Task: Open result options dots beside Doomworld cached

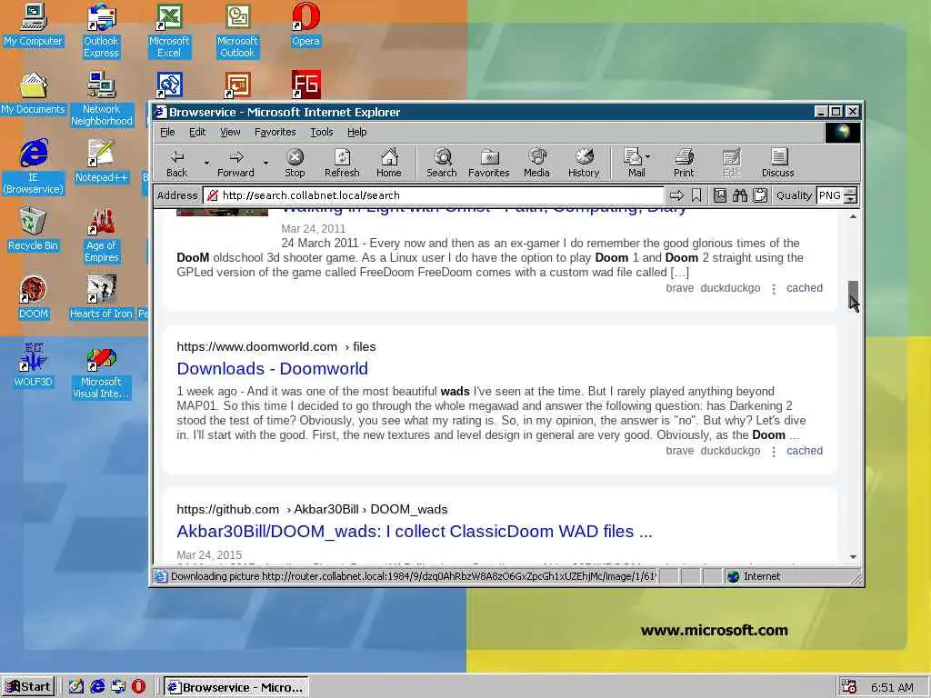Action: pyautogui.click(x=773, y=452)
